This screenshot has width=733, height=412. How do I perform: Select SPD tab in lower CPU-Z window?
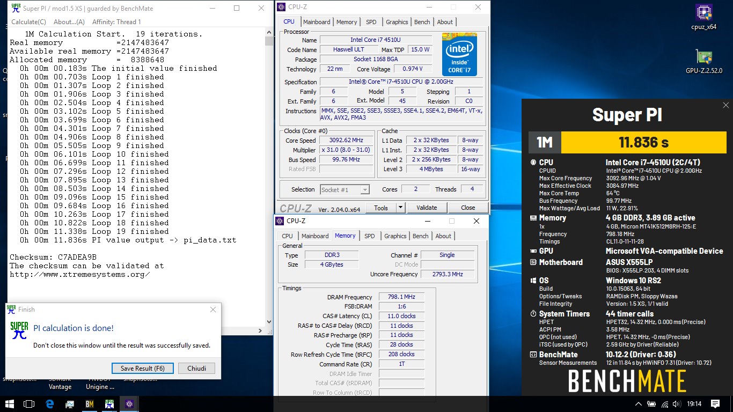(x=370, y=236)
